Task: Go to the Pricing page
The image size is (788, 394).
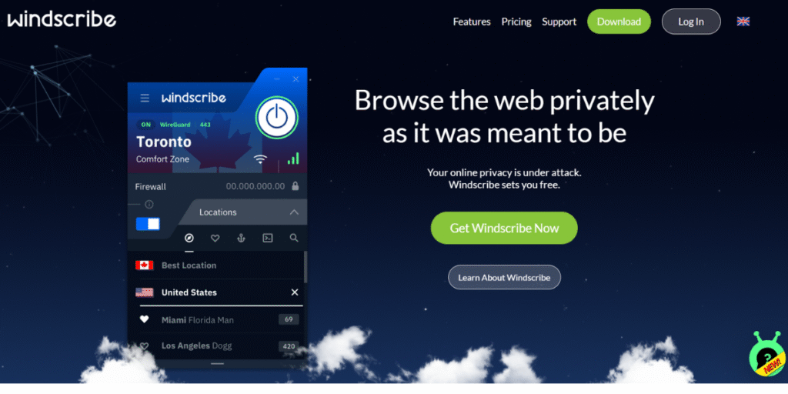Action: (x=516, y=22)
